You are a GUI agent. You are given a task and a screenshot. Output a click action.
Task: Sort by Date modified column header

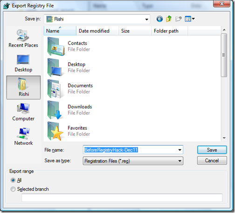coord(97,31)
